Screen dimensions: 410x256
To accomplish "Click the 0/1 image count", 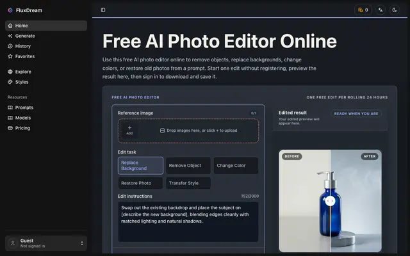I will click(x=254, y=113).
